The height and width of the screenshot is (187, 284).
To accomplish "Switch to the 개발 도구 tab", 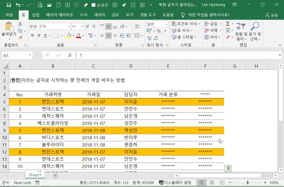I will (x=148, y=15).
